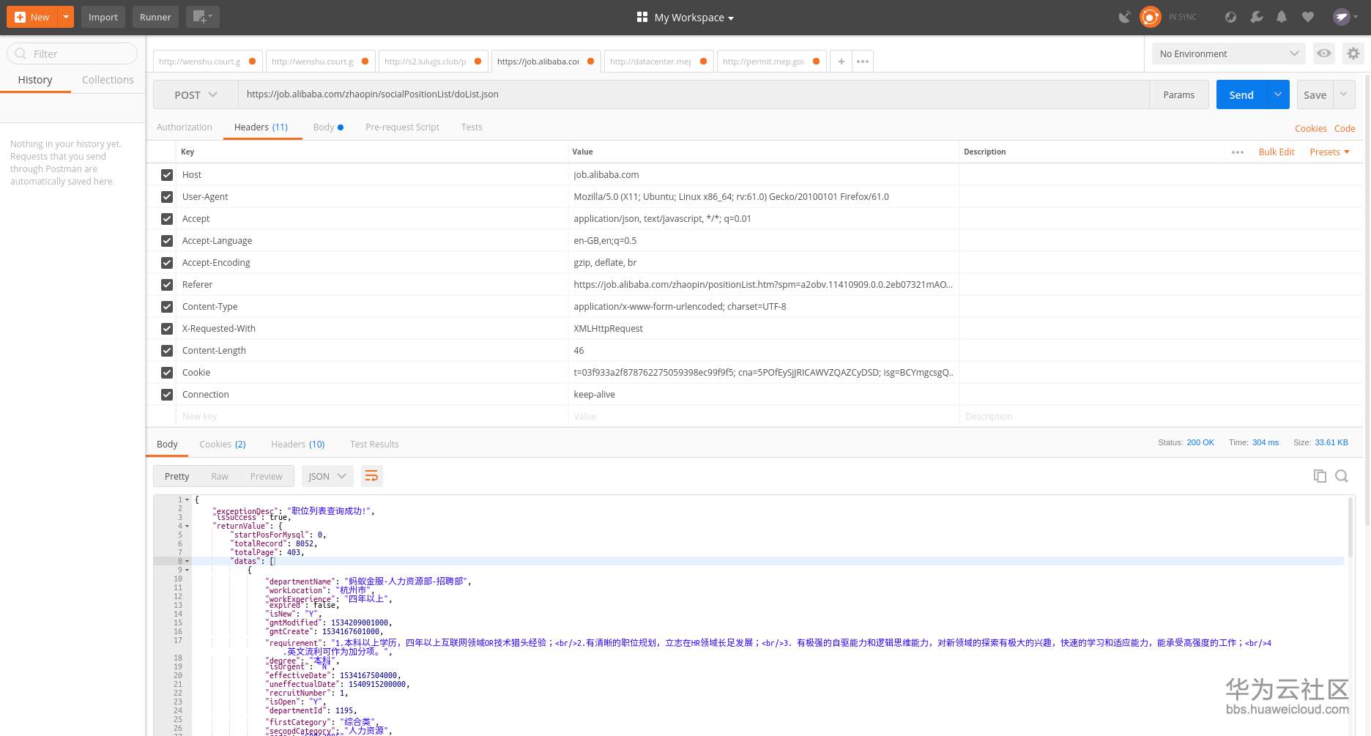
Task: Open the Bulk Edit link
Action: [1277, 152]
